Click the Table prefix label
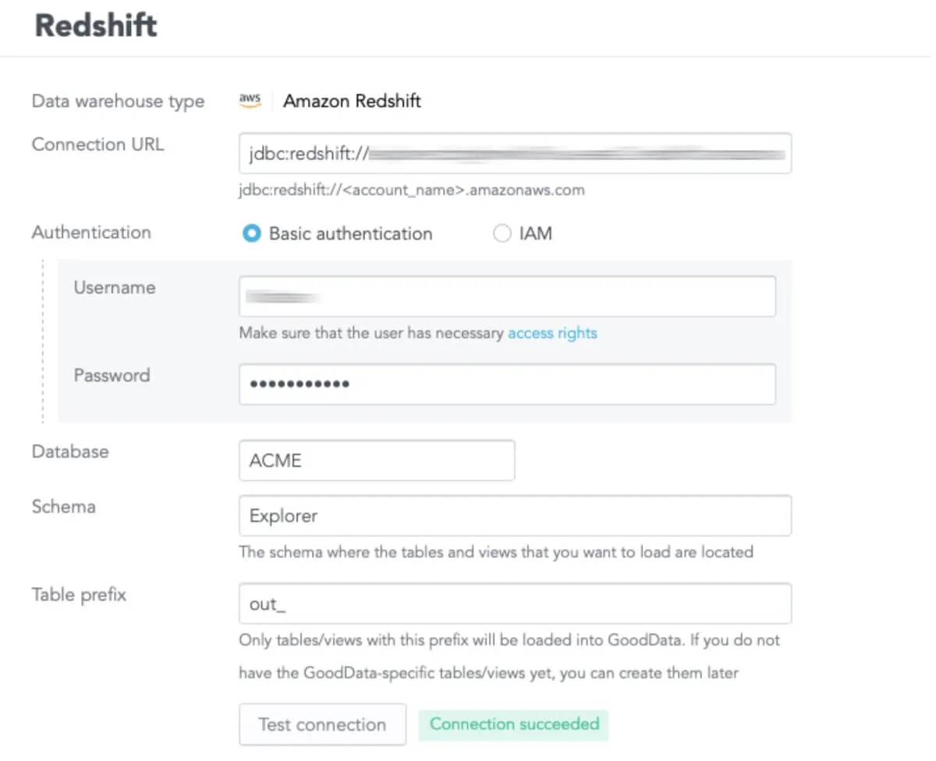This screenshot has height=761, width=936. click(79, 595)
